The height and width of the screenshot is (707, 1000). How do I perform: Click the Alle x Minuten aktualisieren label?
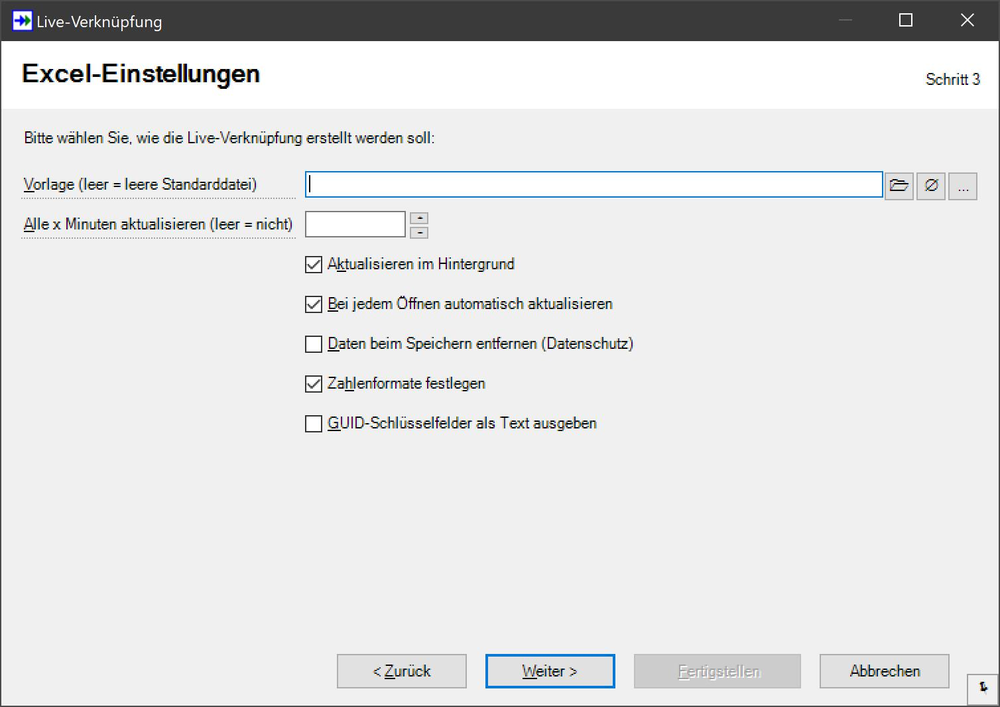[158, 224]
